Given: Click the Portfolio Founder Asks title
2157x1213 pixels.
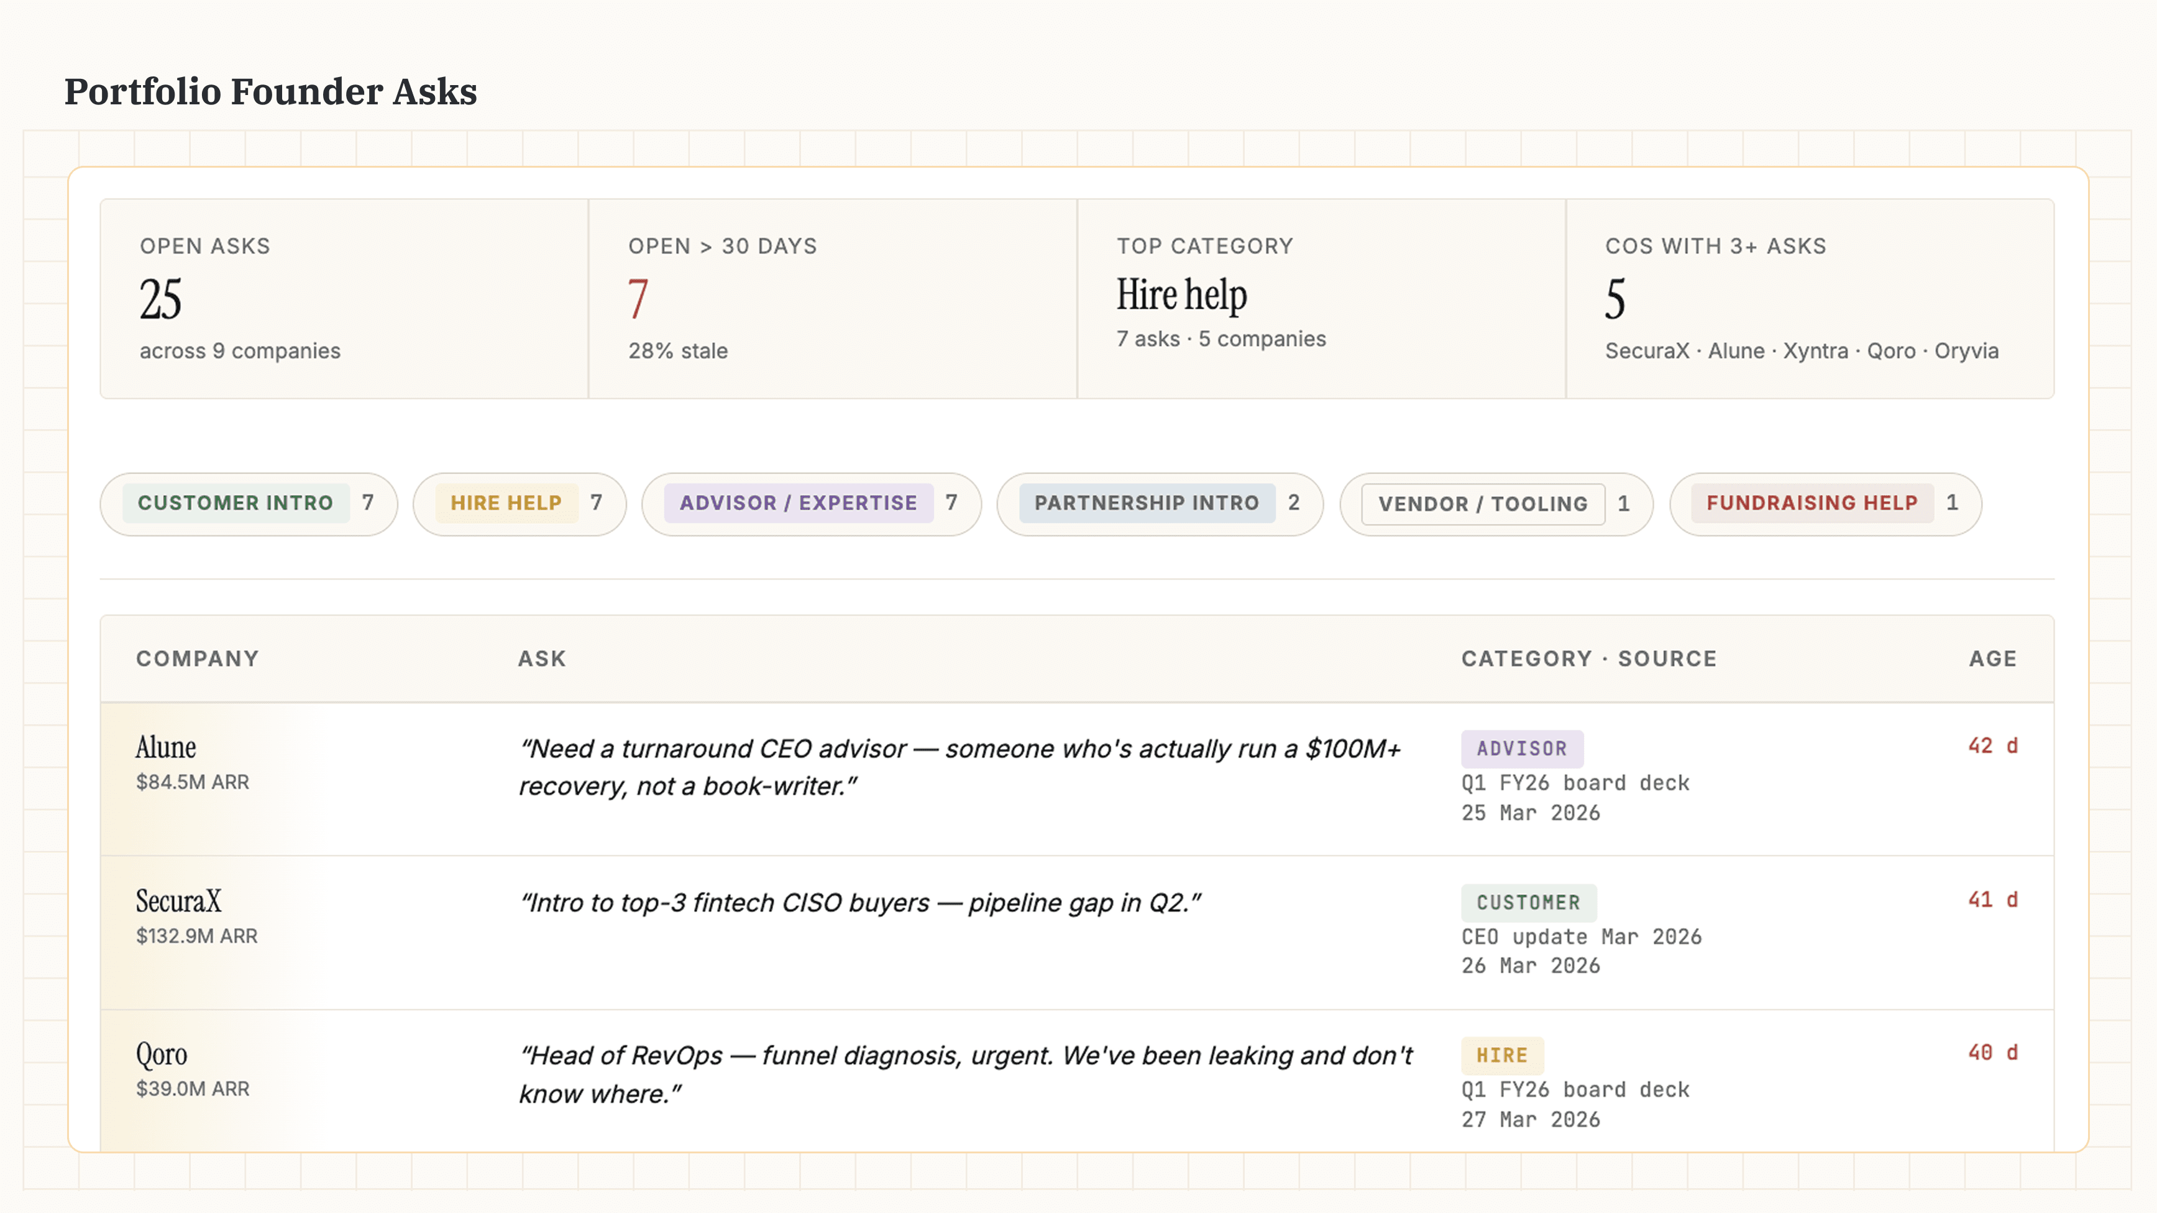Looking at the screenshot, I should pyautogui.click(x=270, y=91).
